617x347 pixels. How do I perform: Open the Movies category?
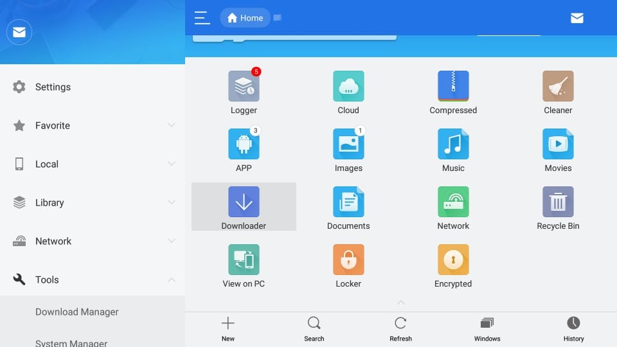coord(558,144)
